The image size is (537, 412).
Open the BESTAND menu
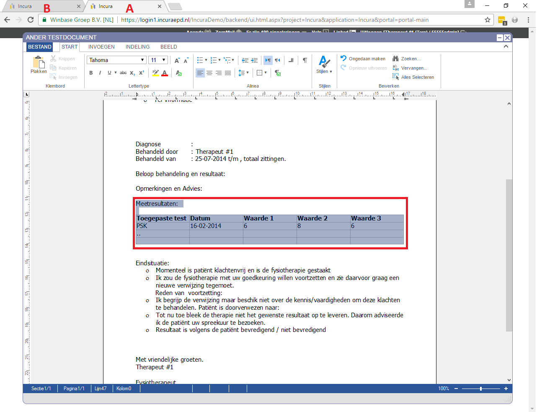tap(40, 47)
